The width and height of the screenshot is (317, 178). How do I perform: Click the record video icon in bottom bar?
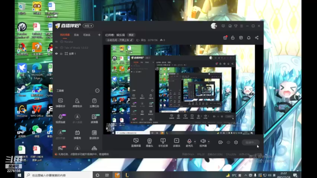[x=220, y=142]
